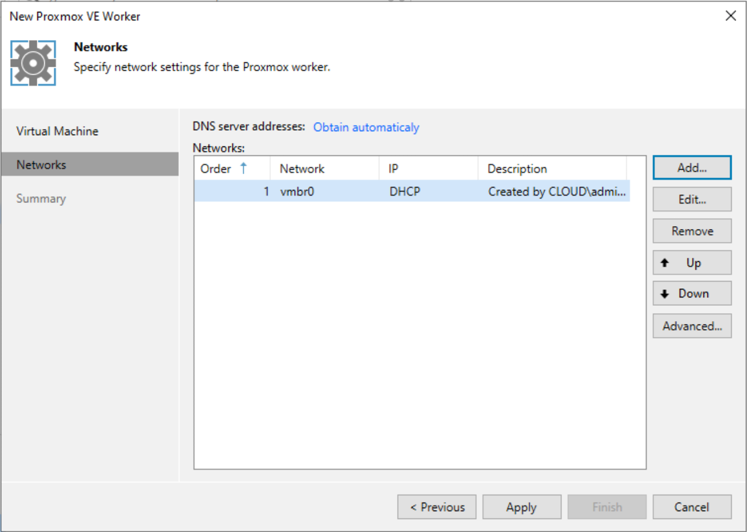The image size is (747, 532).
Task: Click the gear wizard icon in the header
Action: pos(32,62)
